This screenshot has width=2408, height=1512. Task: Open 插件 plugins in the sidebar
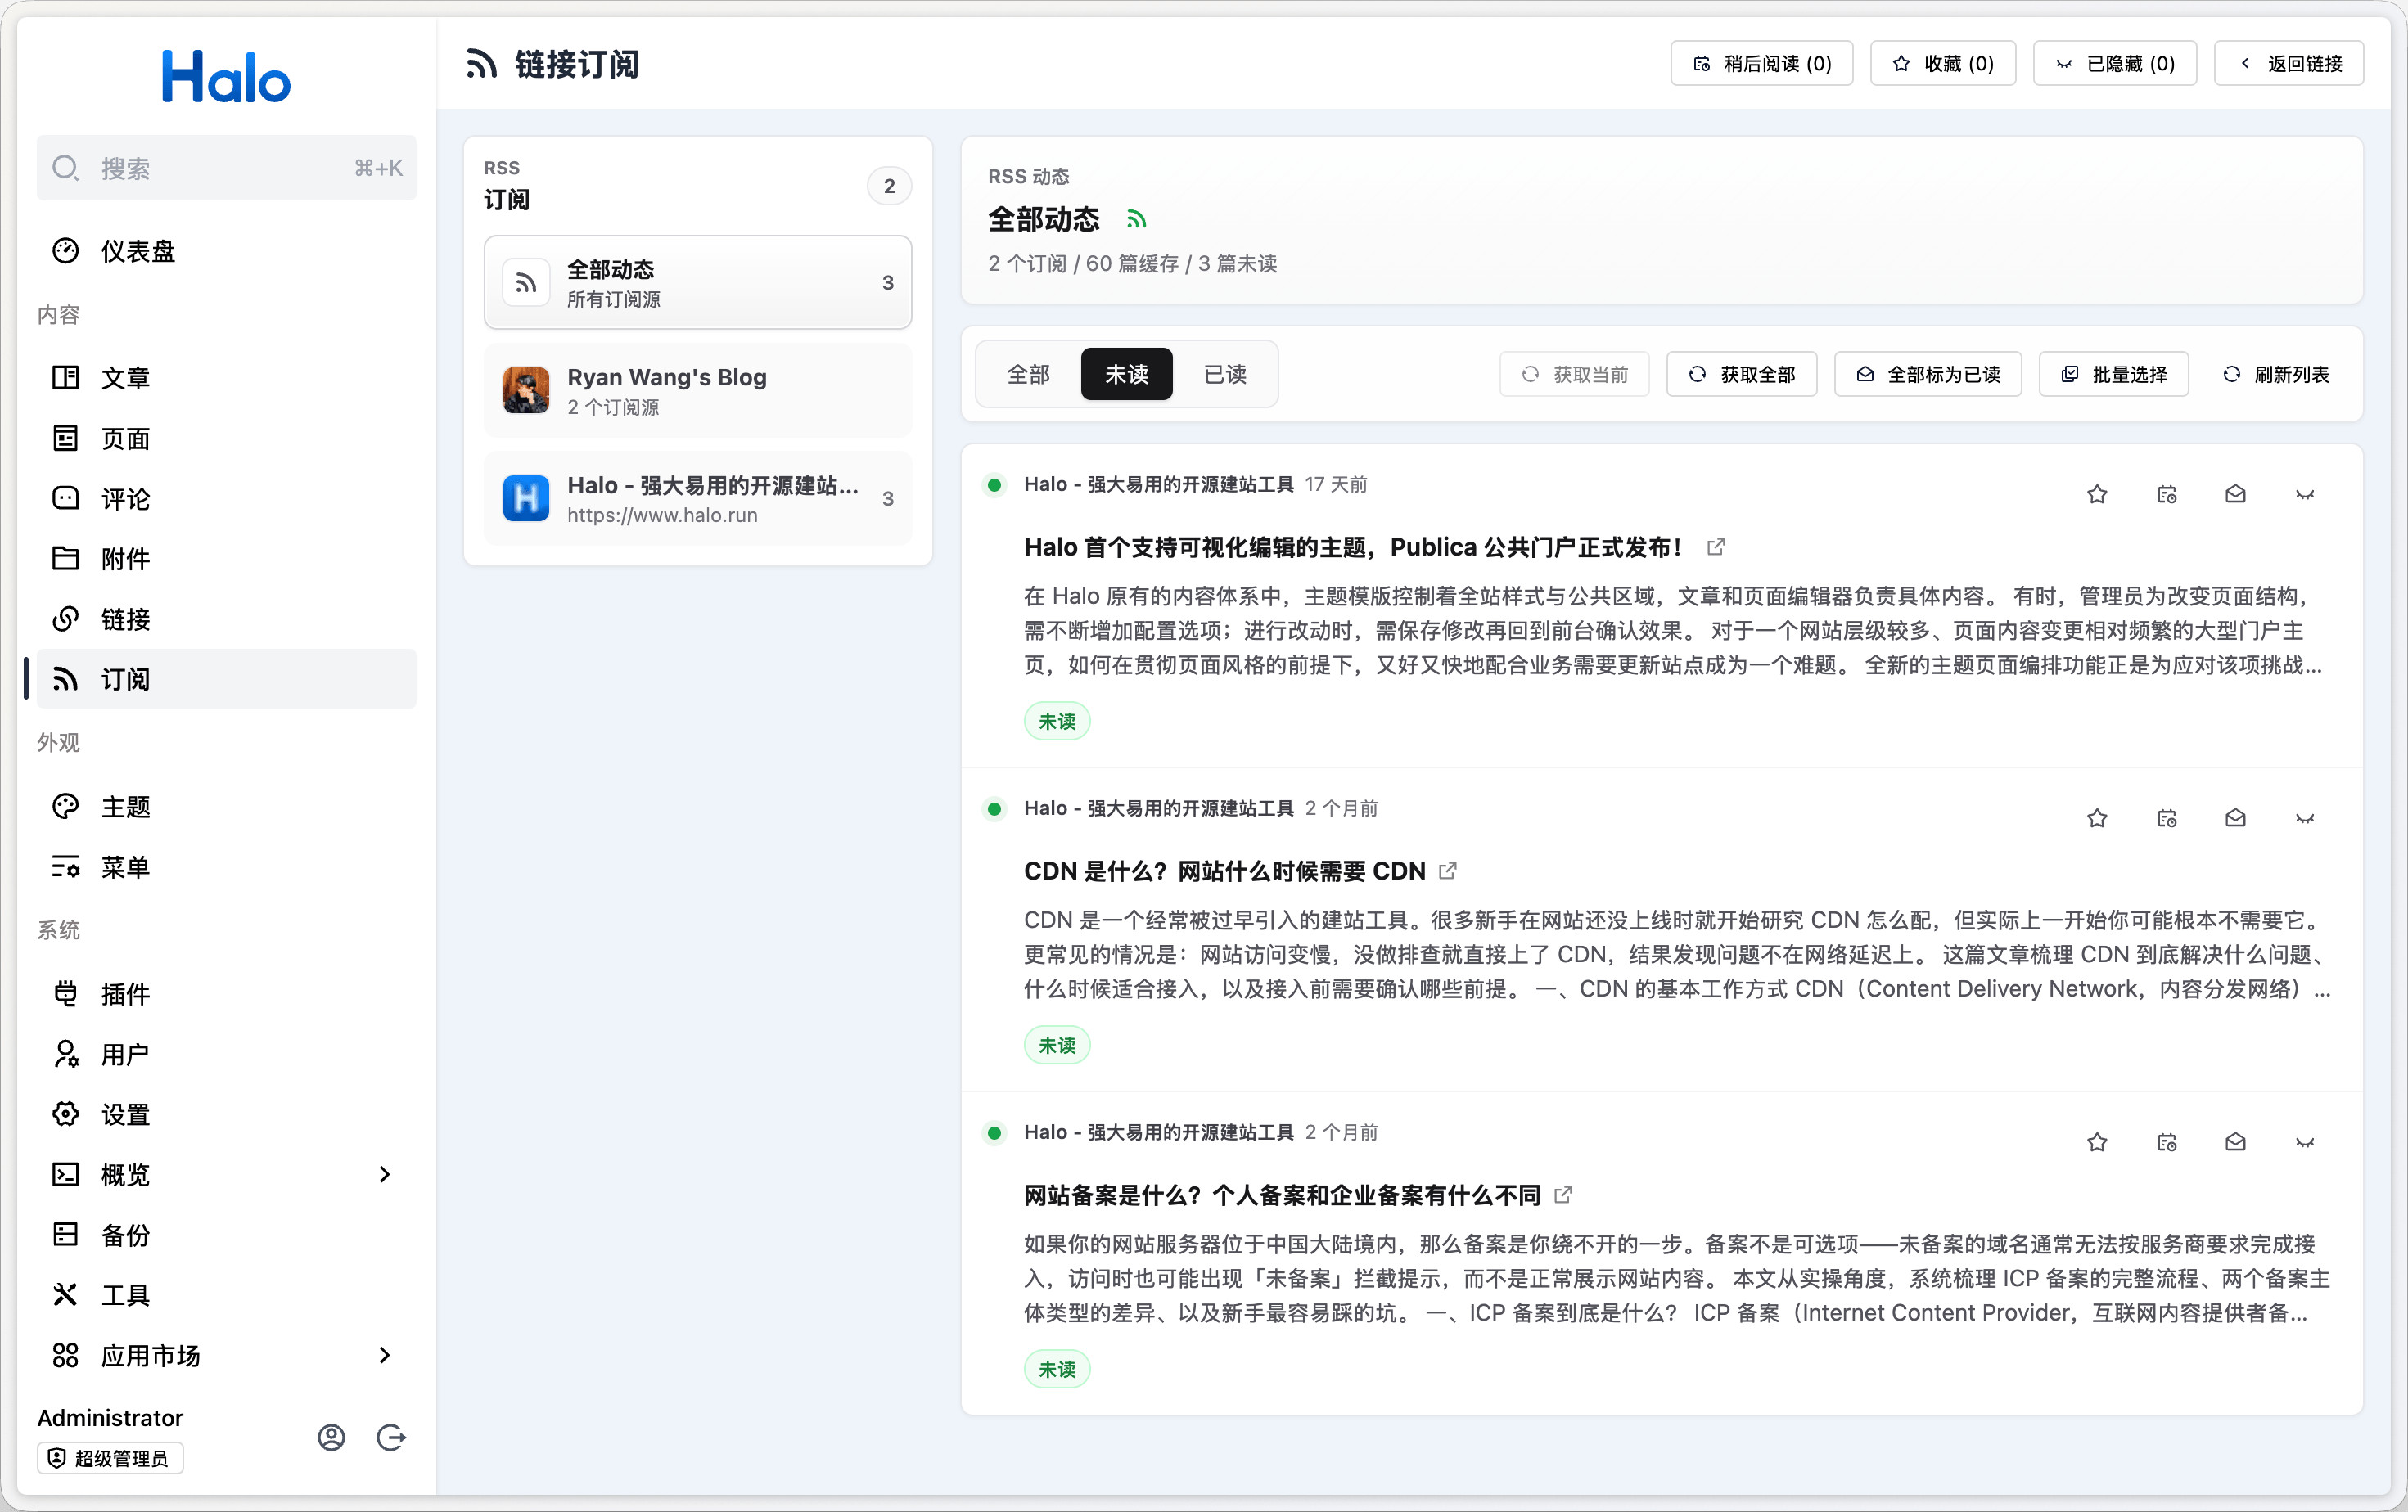coord(226,993)
